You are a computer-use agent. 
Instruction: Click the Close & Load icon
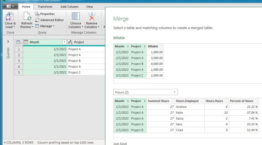10,16
